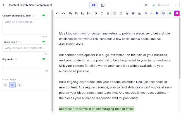183x118 pixels.
Task: Turn off the Keywords switch
Action: pyautogui.click(x=45, y=59)
